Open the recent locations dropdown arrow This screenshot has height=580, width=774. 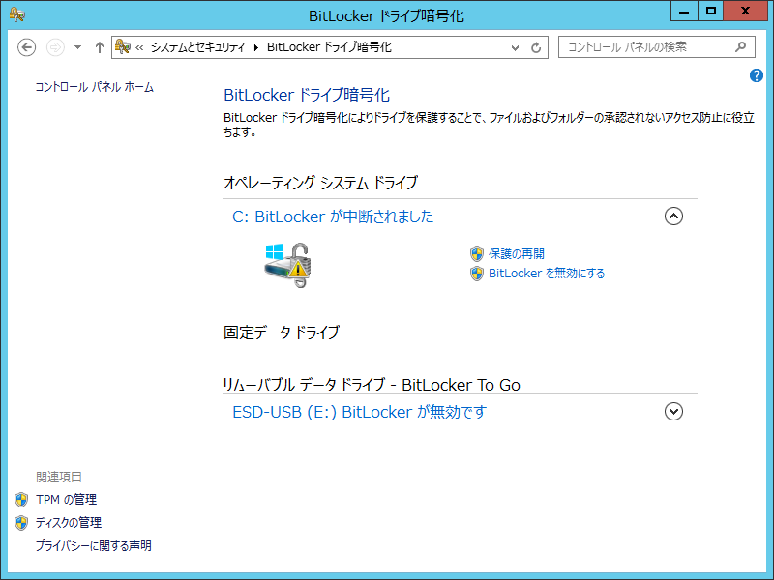pyautogui.click(x=78, y=47)
